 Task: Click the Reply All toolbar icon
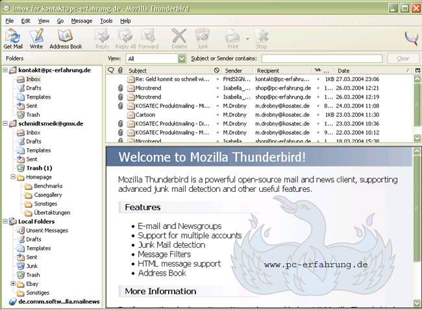point(125,40)
